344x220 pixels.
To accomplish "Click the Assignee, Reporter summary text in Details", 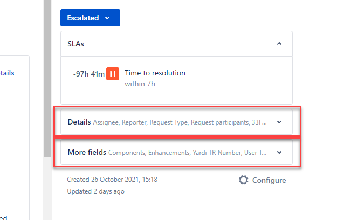I will tap(180, 122).
